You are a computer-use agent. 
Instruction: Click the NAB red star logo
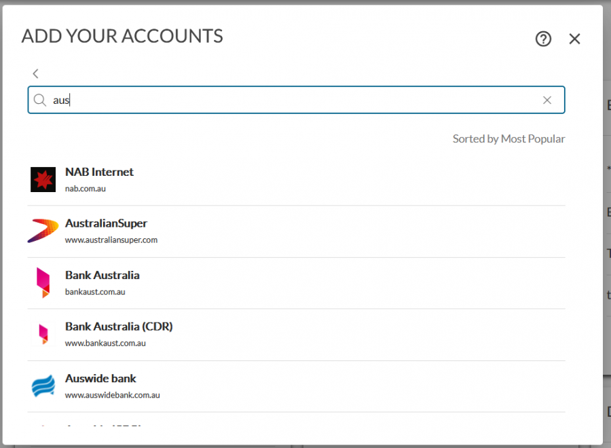[43, 179]
